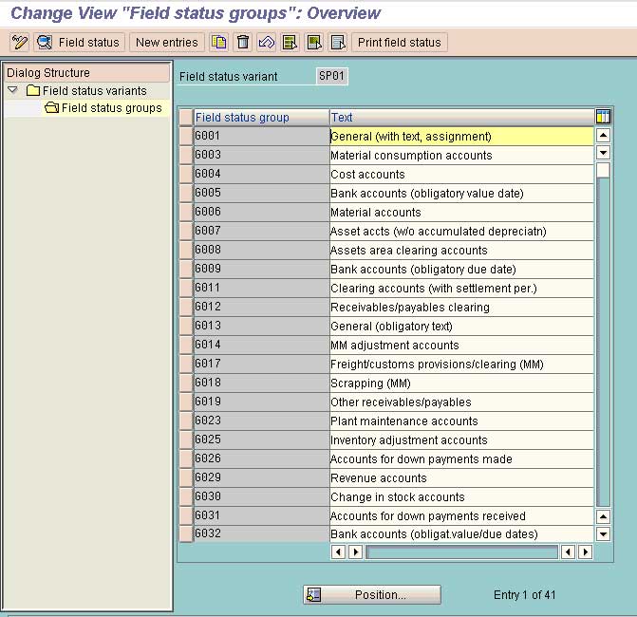
Task: Click the Select all icon
Action: pyautogui.click(x=290, y=43)
